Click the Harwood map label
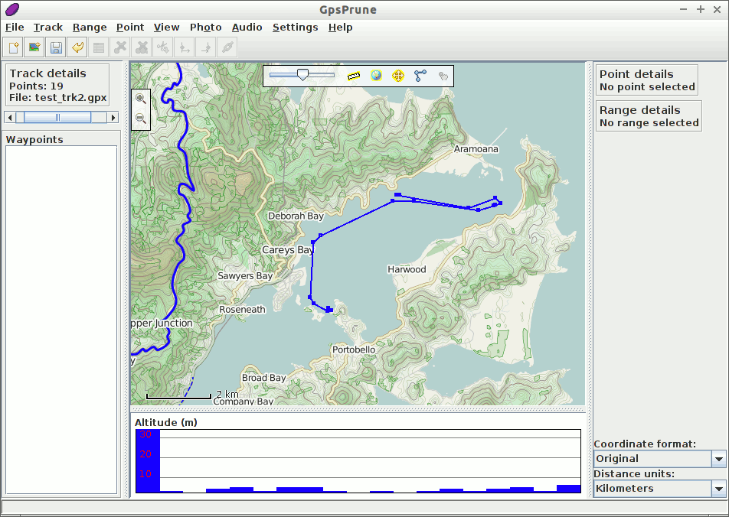 click(407, 269)
